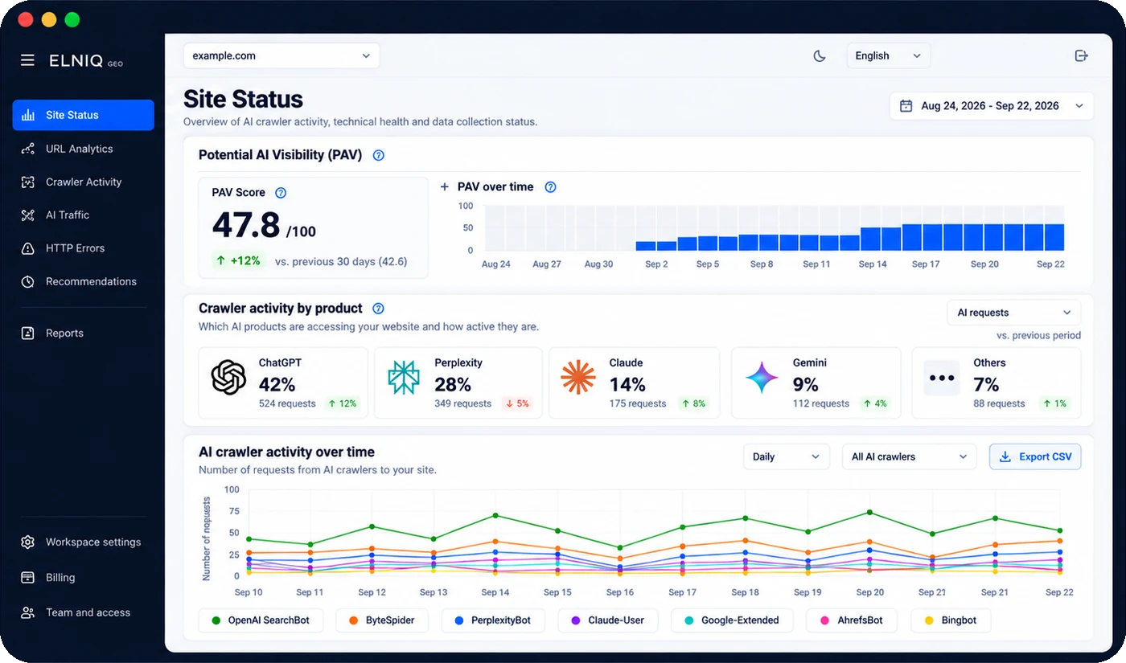This screenshot has height=663, width=1126.
Task: Click the ChatGPT logo icon
Action: point(228,377)
